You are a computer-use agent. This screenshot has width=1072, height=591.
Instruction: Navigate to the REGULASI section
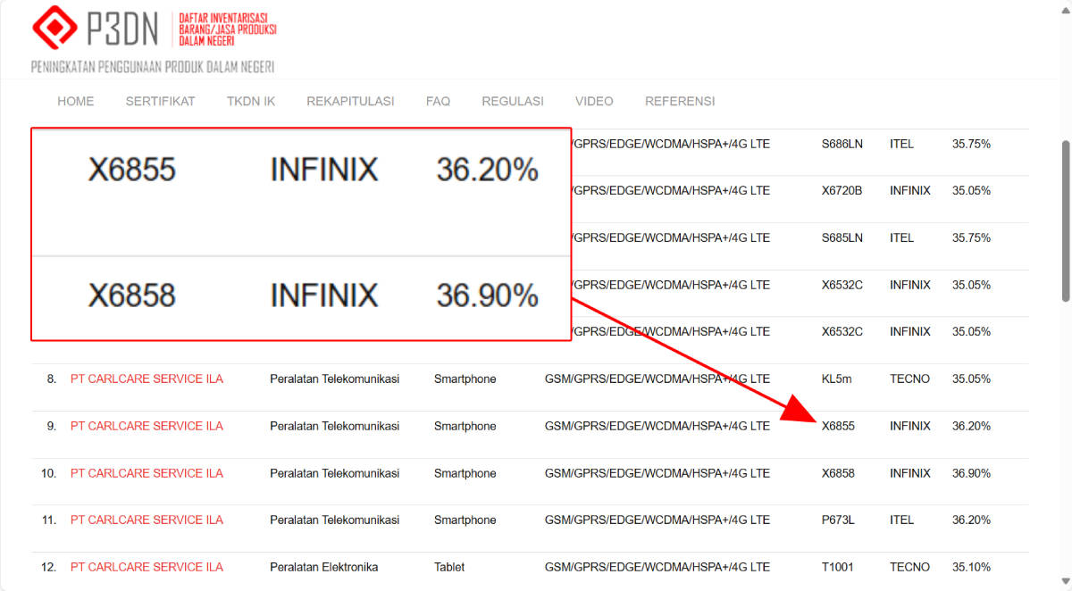513,101
